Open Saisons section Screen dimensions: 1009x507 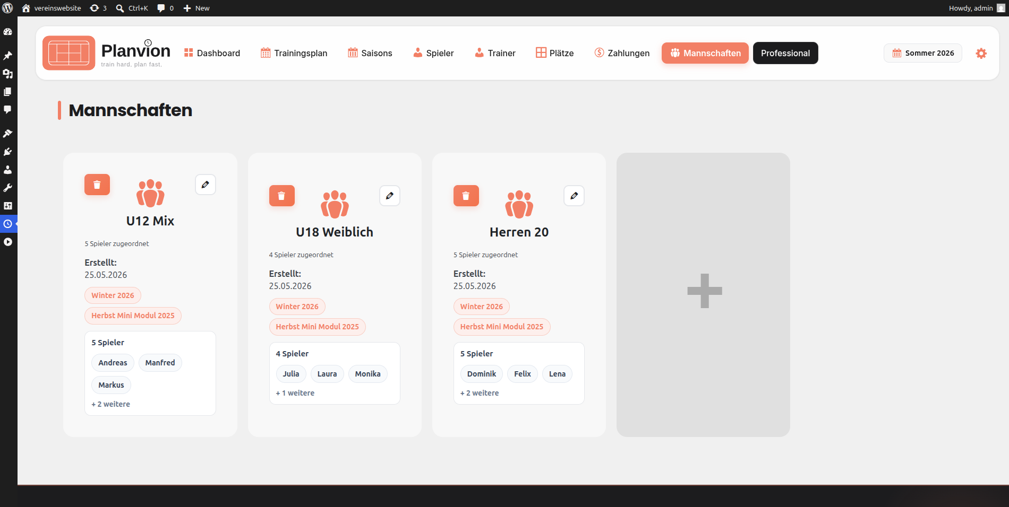pyautogui.click(x=370, y=53)
